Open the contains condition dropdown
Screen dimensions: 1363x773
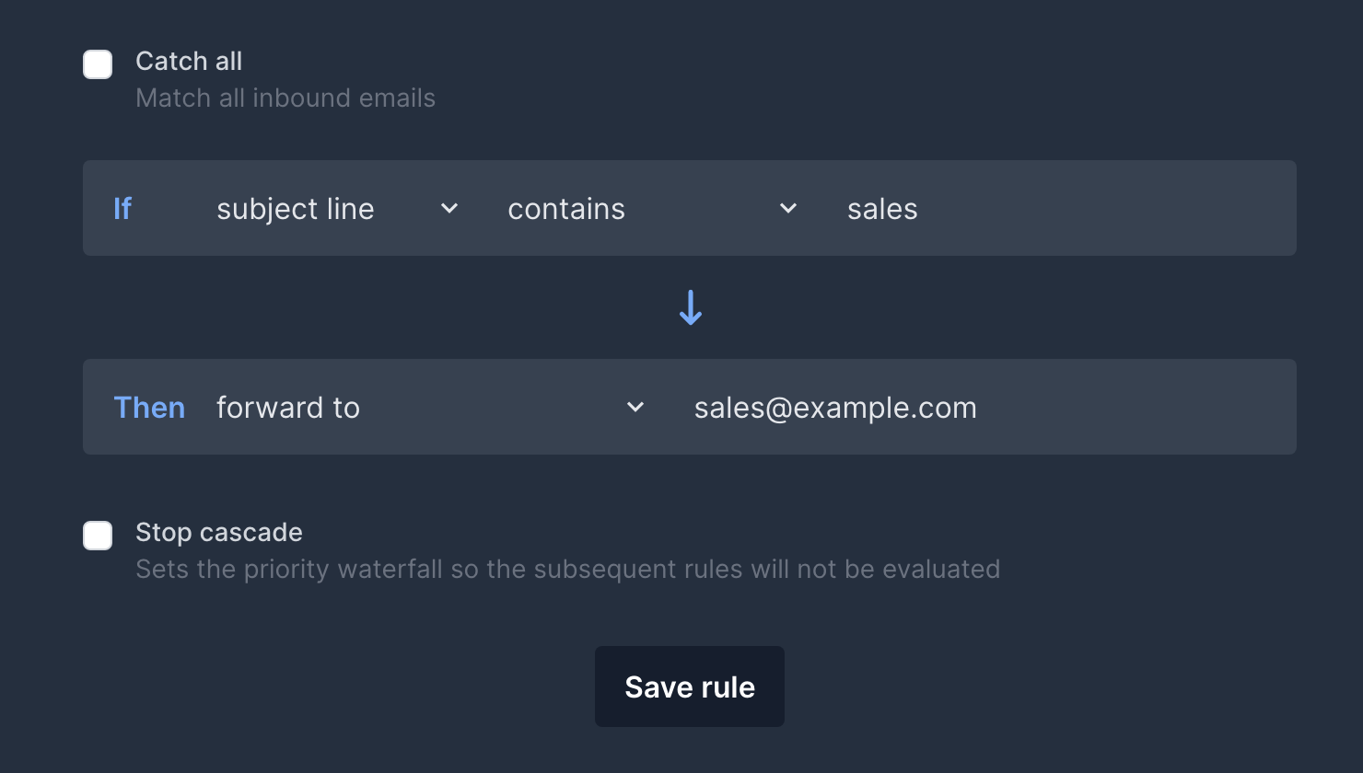(645, 208)
